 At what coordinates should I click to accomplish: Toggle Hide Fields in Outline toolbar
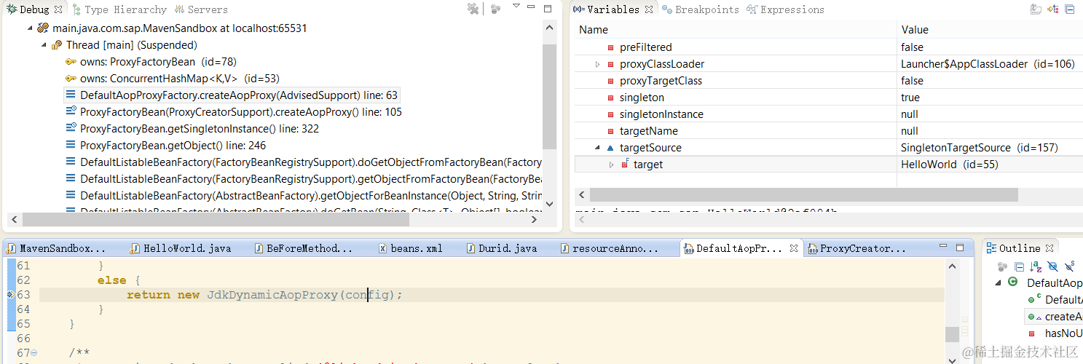1052,266
